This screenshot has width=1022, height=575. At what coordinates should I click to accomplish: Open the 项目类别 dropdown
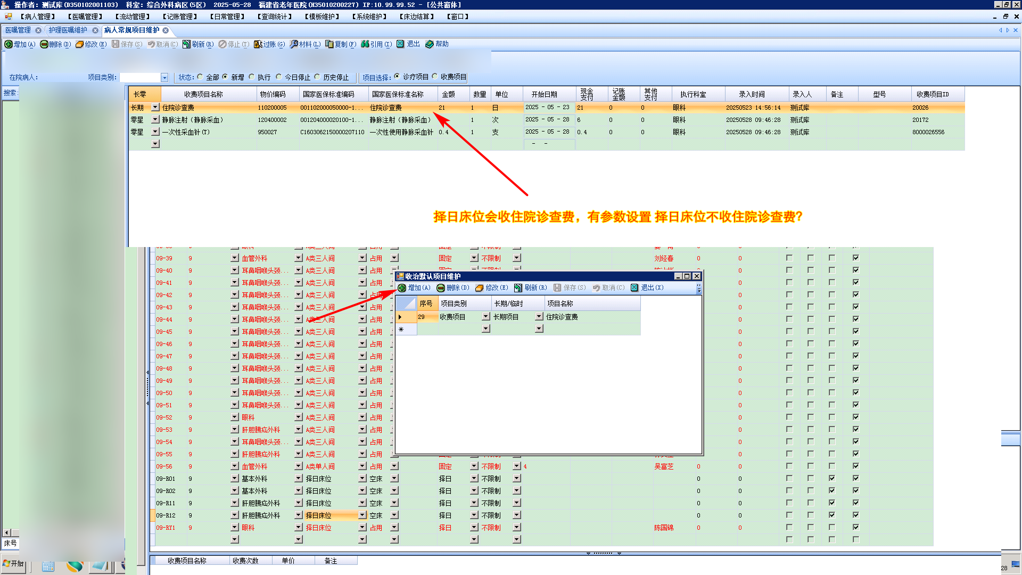click(164, 78)
